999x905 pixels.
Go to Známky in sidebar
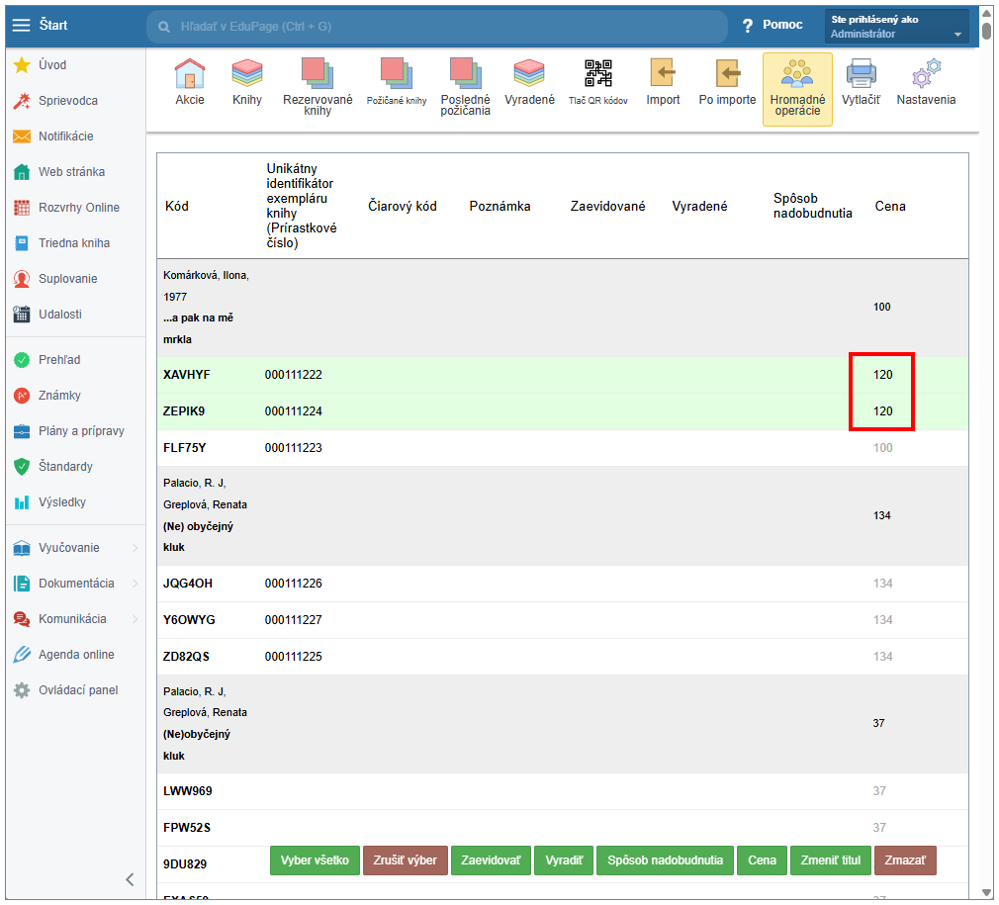[x=59, y=396]
